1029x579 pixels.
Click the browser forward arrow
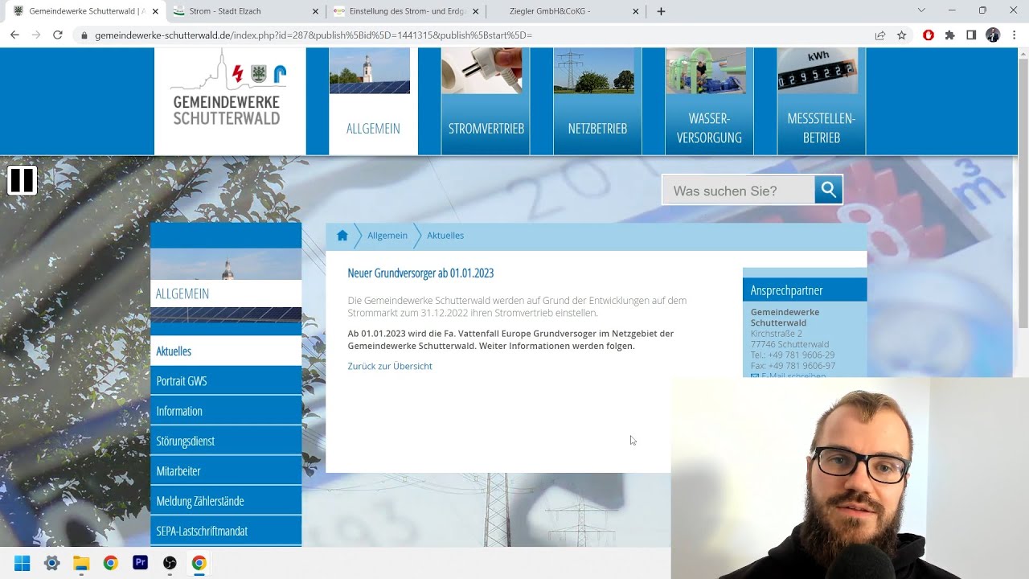coord(36,35)
